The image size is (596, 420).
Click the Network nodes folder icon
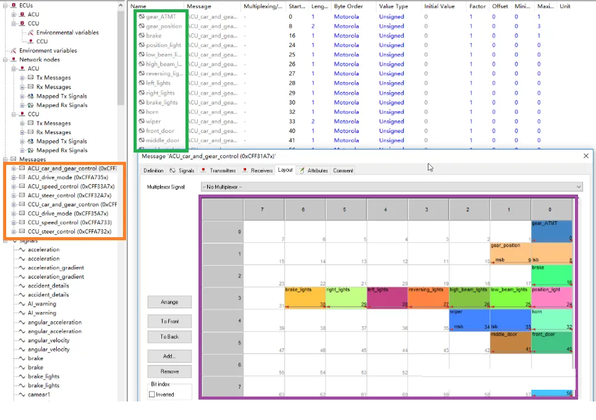(x=14, y=60)
